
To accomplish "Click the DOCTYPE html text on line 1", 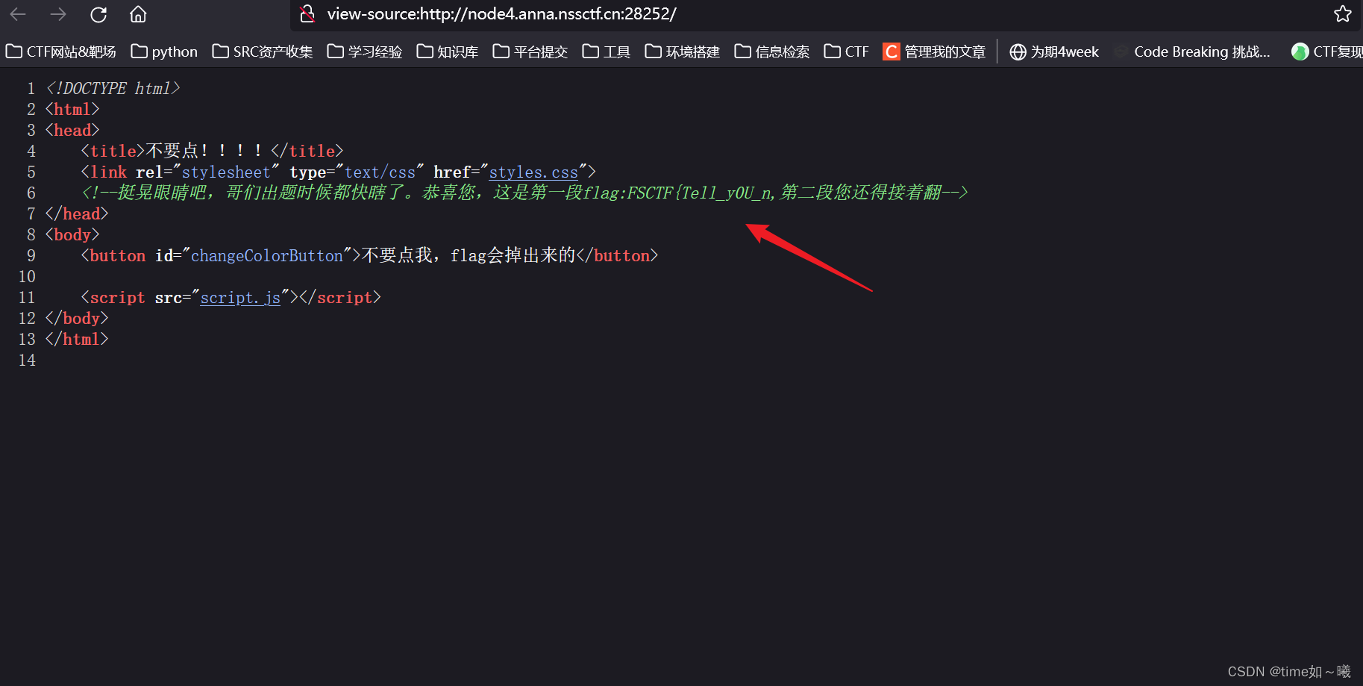I will click(113, 89).
